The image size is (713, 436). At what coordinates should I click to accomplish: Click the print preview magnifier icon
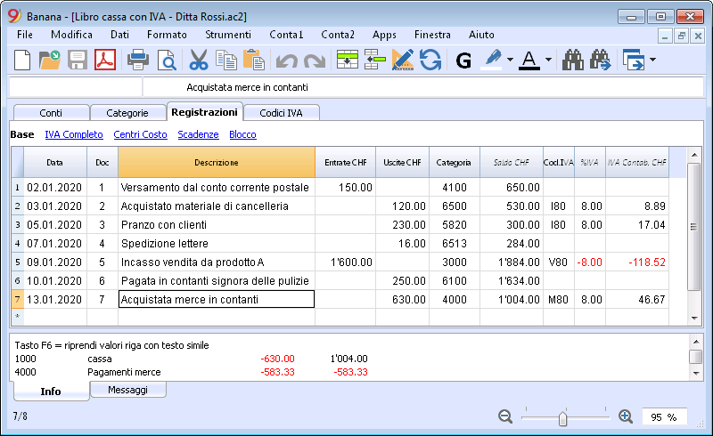click(x=167, y=60)
